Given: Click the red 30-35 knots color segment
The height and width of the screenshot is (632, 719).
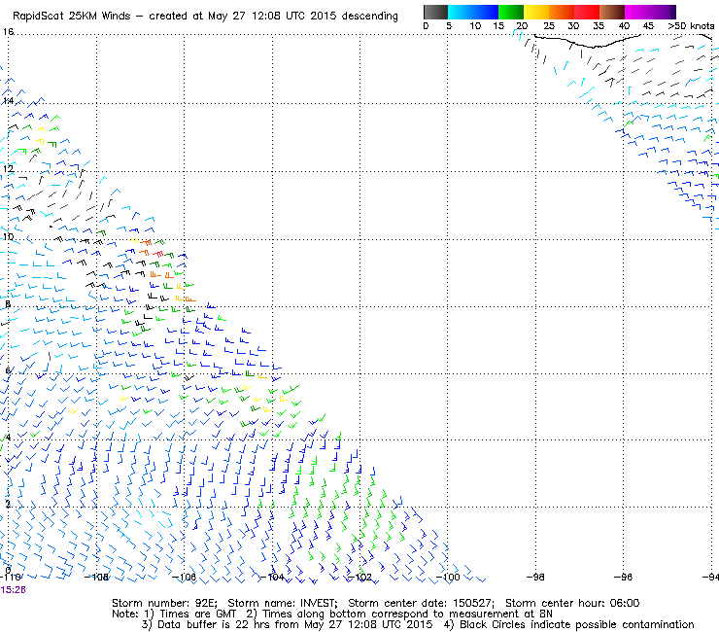Looking at the screenshot, I should click(587, 12).
